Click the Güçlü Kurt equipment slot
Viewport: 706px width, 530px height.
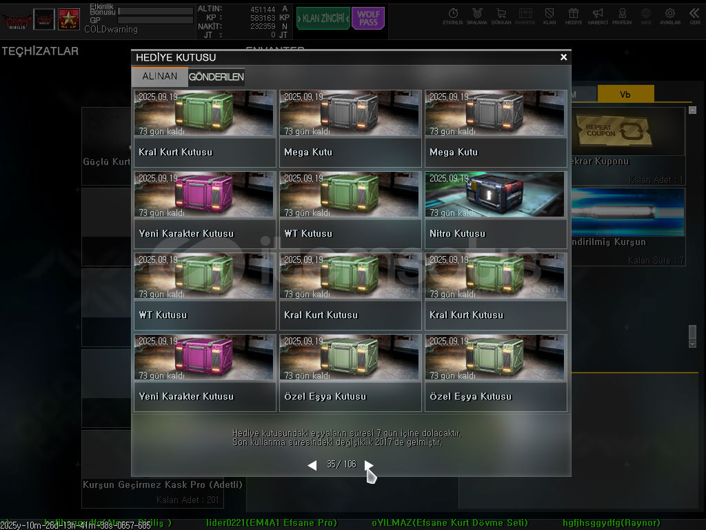(x=106, y=146)
